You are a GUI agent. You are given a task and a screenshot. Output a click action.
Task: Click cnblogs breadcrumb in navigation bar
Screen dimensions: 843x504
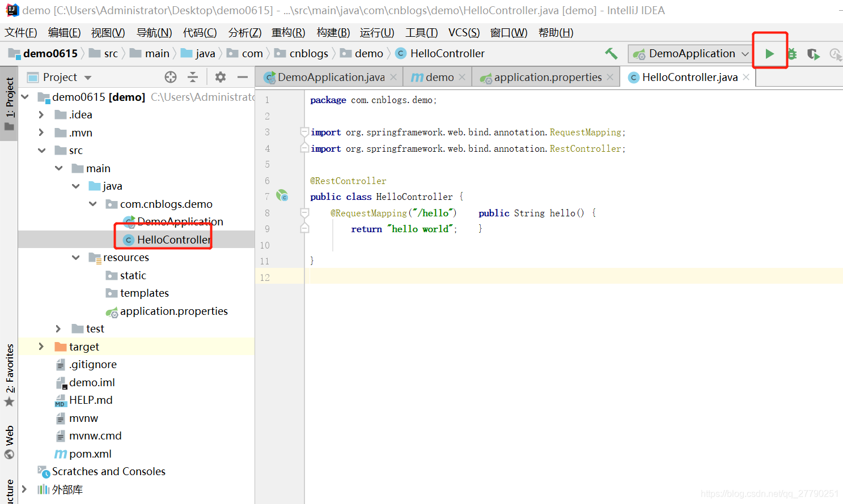coord(301,54)
